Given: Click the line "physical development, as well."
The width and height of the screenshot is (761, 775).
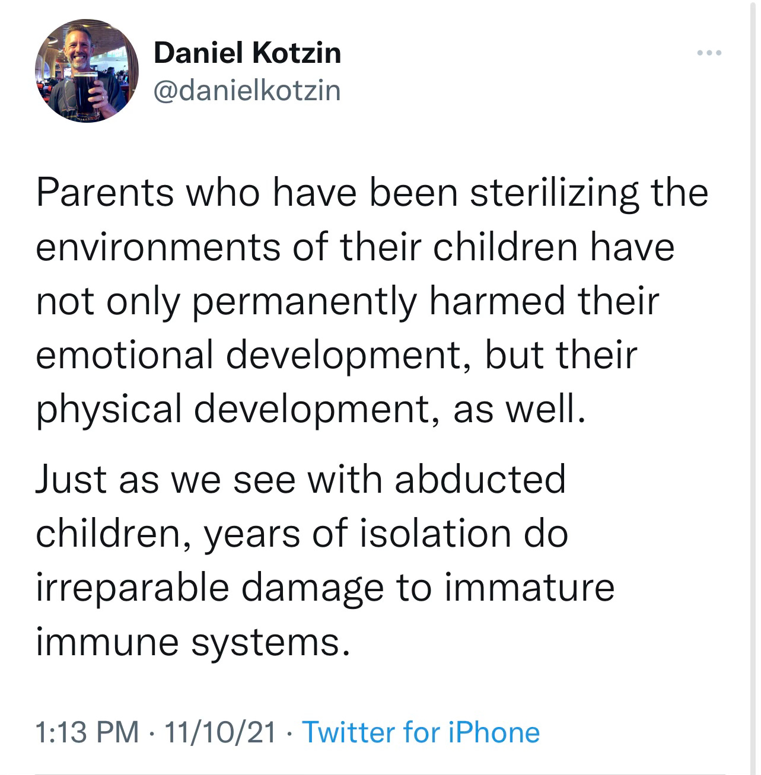Looking at the screenshot, I should 310,409.
